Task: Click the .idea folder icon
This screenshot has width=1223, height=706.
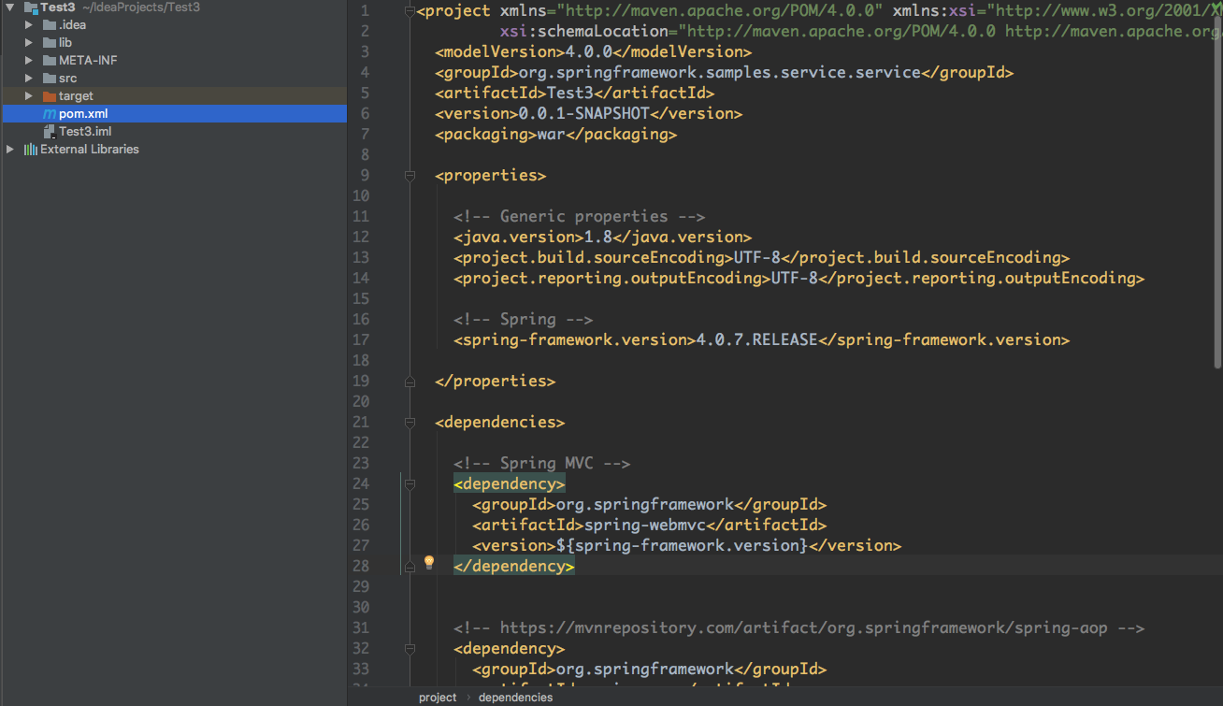Action: click(49, 24)
